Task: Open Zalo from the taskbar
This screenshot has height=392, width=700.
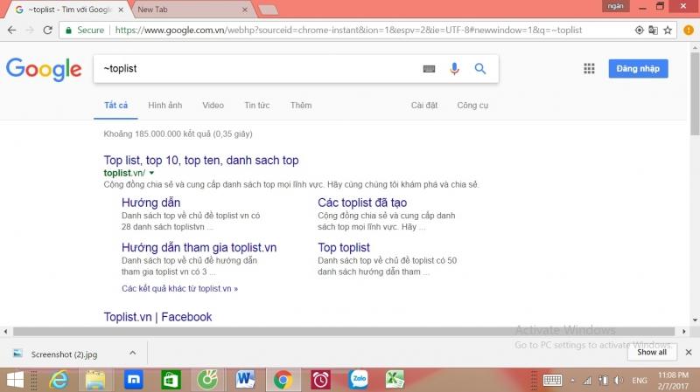Action: (x=357, y=379)
